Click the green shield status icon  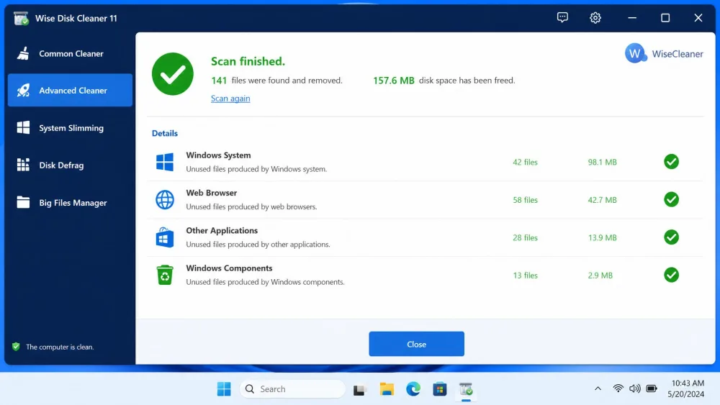pos(16,347)
